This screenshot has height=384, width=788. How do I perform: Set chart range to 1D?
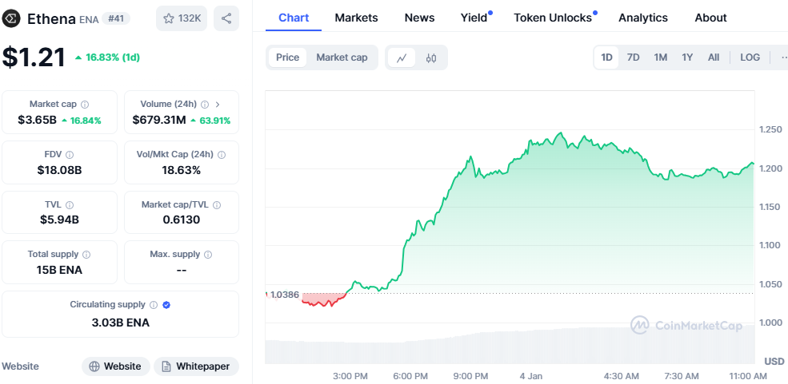click(606, 57)
